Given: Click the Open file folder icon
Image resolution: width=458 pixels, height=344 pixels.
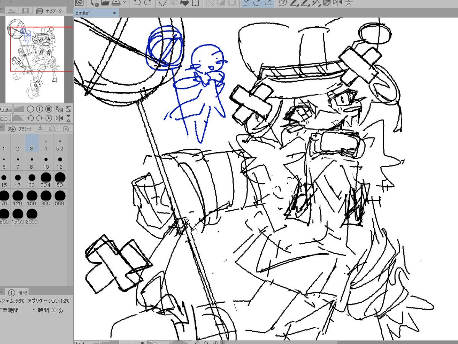Looking at the screenshot, I should (105, 3).
